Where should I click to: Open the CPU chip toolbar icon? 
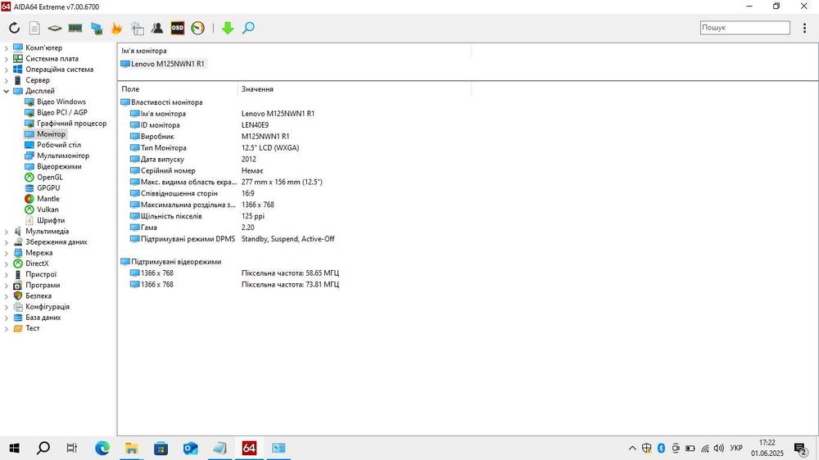pyautogui.click(x=55, y=28)
